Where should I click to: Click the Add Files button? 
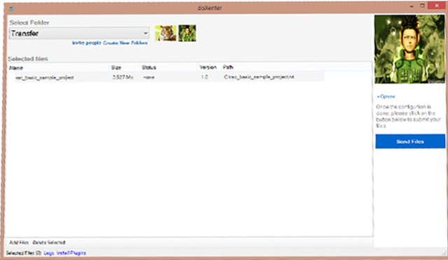19,243
